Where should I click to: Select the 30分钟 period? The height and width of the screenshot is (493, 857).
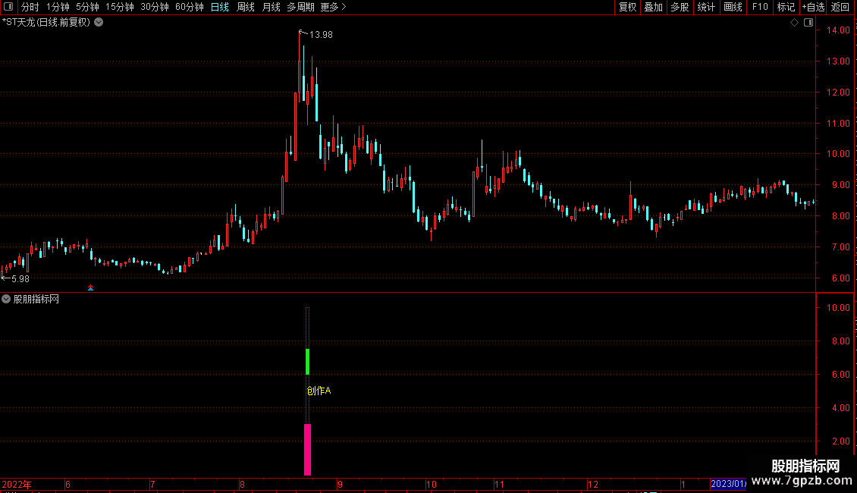coord(155,7)
